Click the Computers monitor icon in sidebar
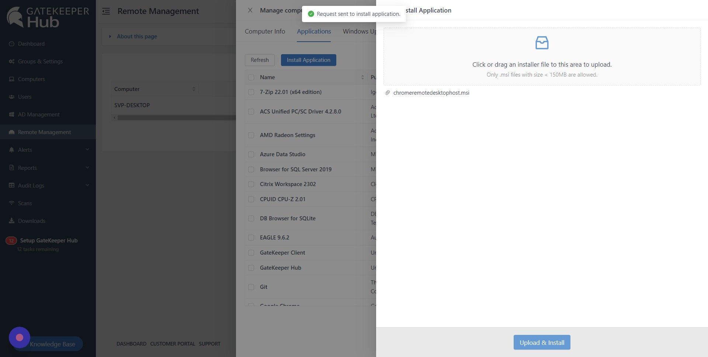This screenshot has width=708, height=357. (x=11, y=79)
